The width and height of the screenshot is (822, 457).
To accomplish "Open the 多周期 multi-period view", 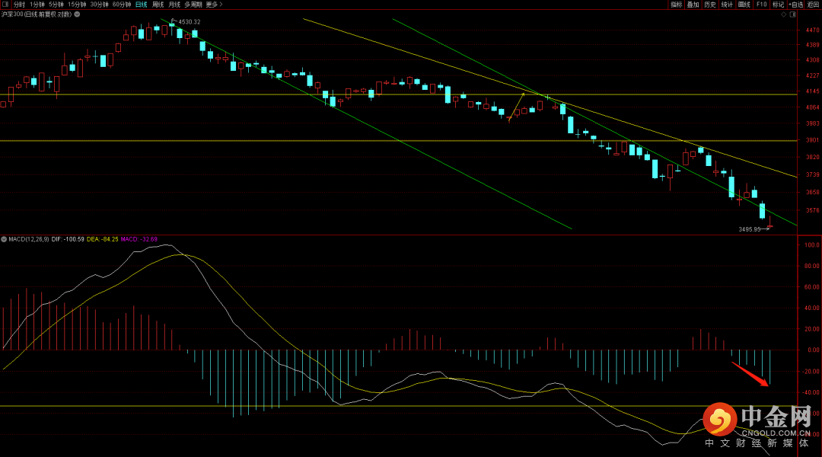I will (x=193, y=5).
